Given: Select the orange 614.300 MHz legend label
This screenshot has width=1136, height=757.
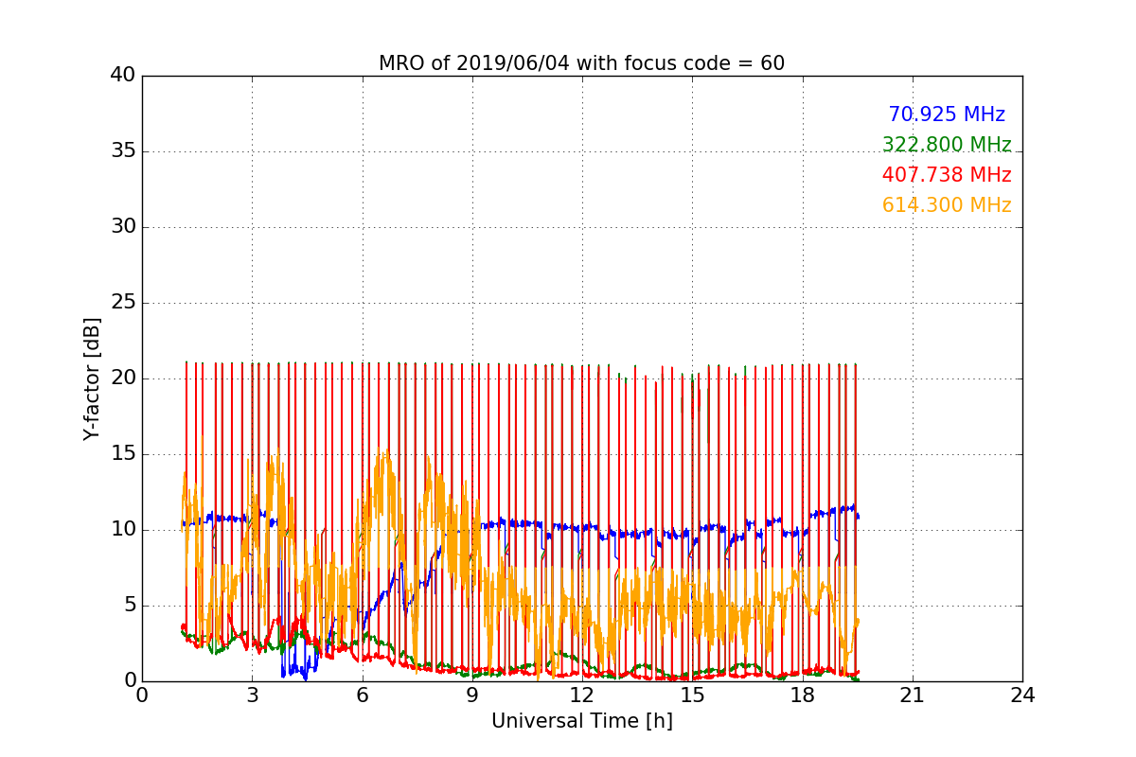Looking at the screenshot, I should (x=947, y=205).
